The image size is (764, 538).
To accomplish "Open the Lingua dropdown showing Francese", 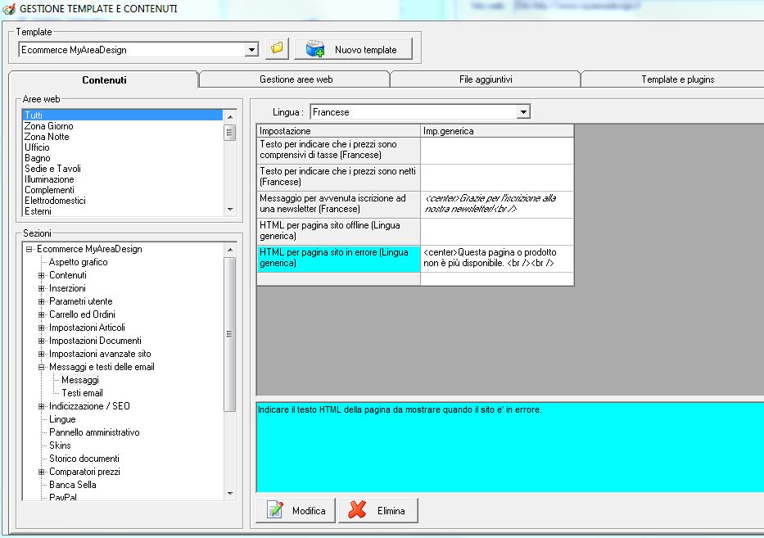I will pyautogui.click(x=523, y=111).
